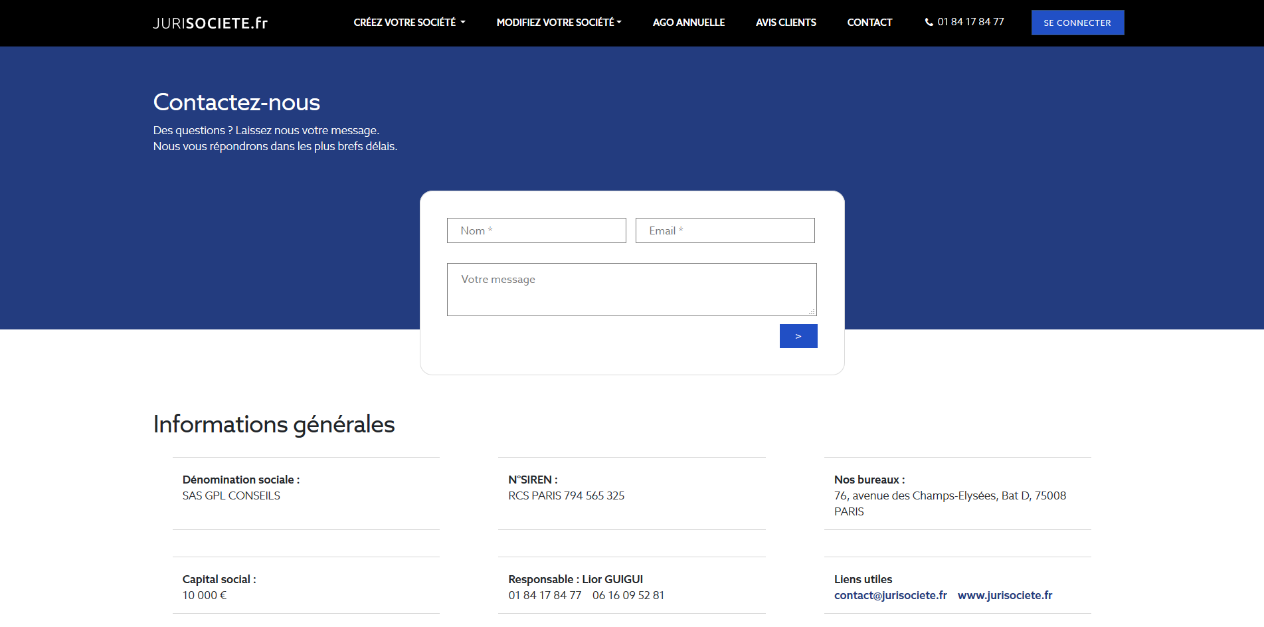Open the Avis Clients page
The width and height of the screenshot is (1264, 627).
pyautogui.click(x=786, y=23)
